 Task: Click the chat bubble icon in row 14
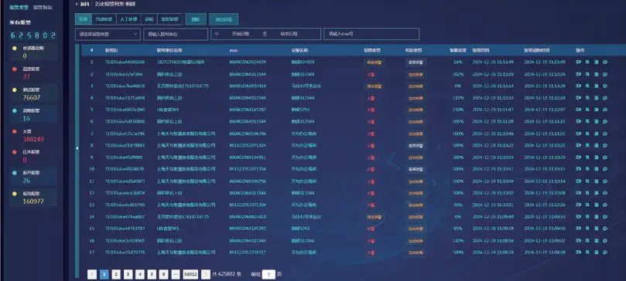(x=605, y=217)
